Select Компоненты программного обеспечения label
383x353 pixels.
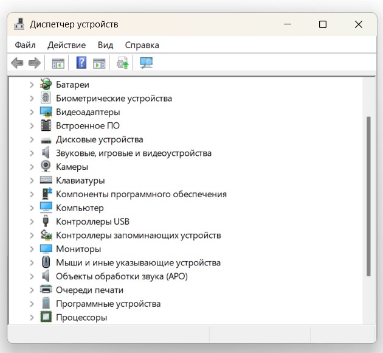click(141, 194)
